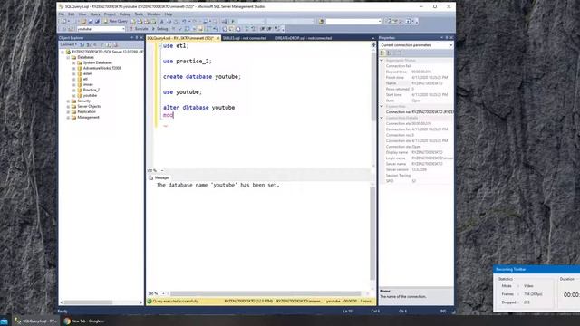The height and width of the screenshot is (326, 580).
Task: Select the Practice_2 database in tree
Action: [92, 90]
